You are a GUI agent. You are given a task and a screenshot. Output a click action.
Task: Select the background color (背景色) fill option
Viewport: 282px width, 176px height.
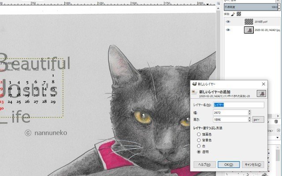click(199, 140)
